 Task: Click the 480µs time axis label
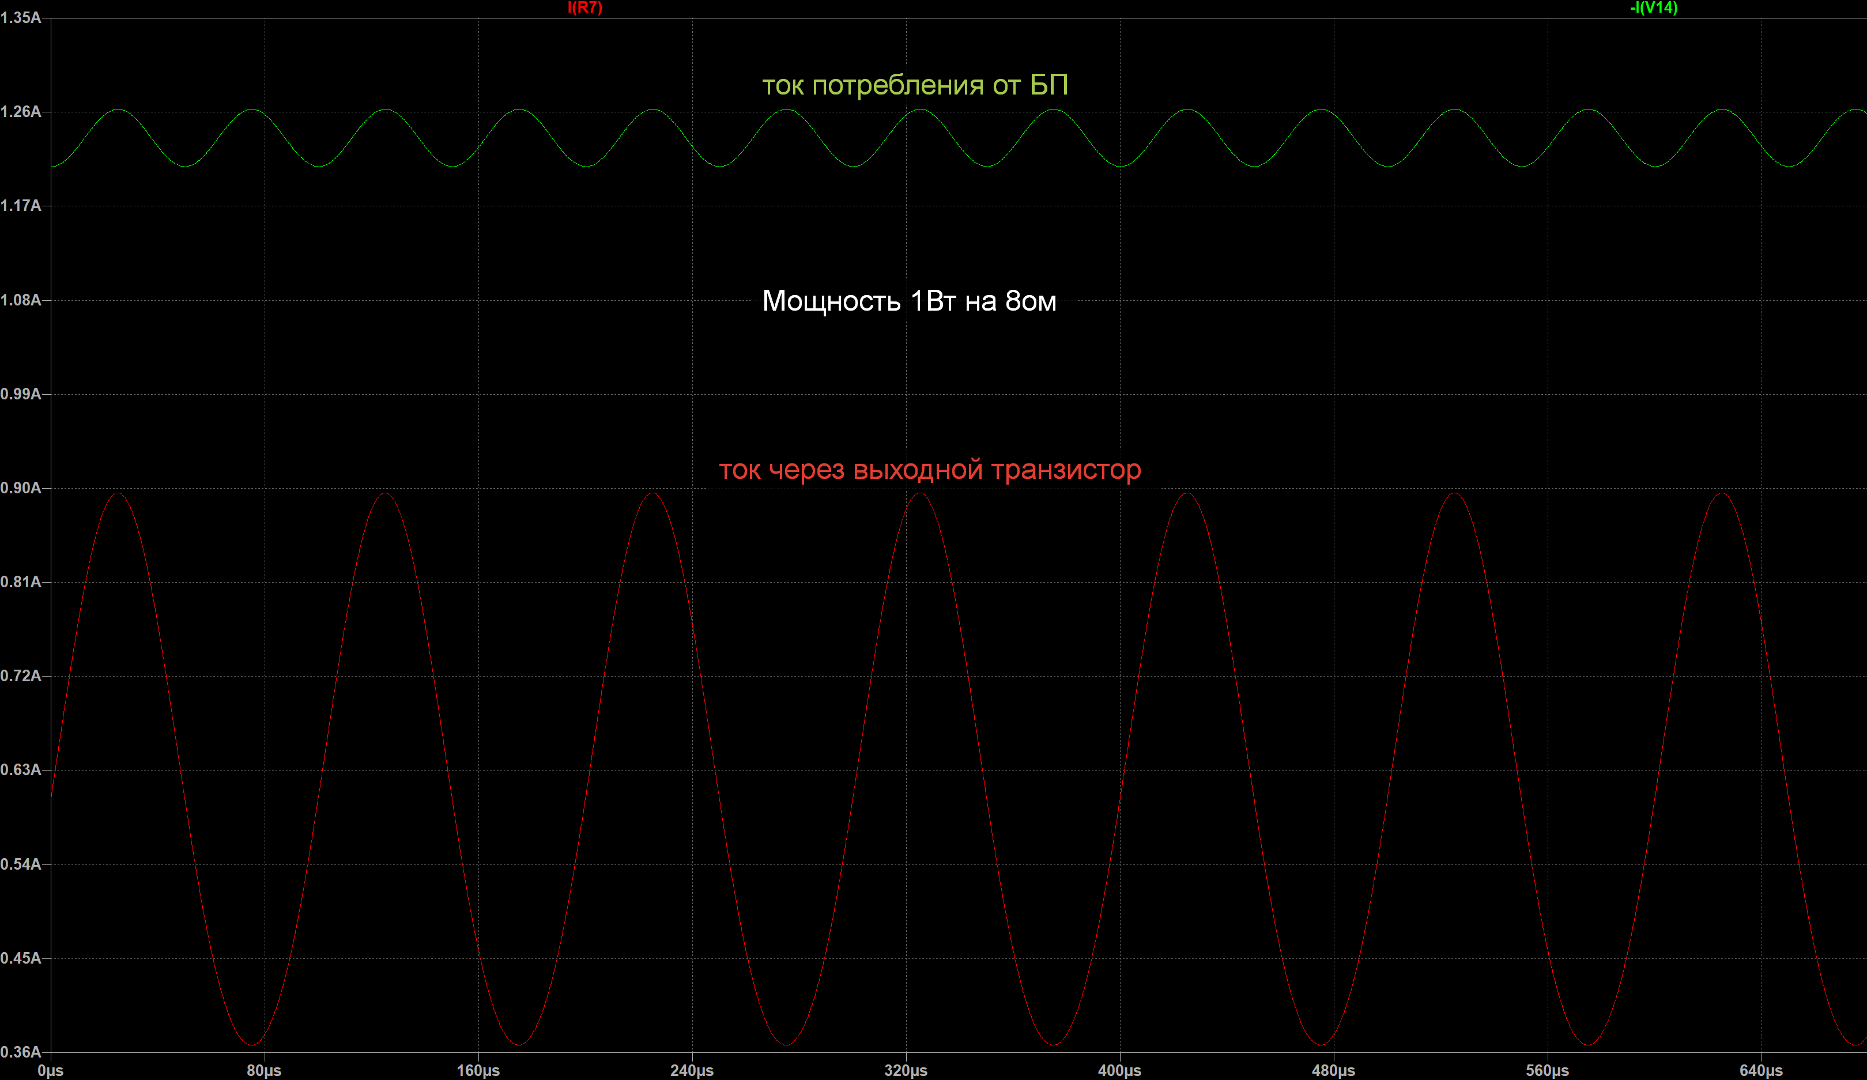(1334, 1070)
